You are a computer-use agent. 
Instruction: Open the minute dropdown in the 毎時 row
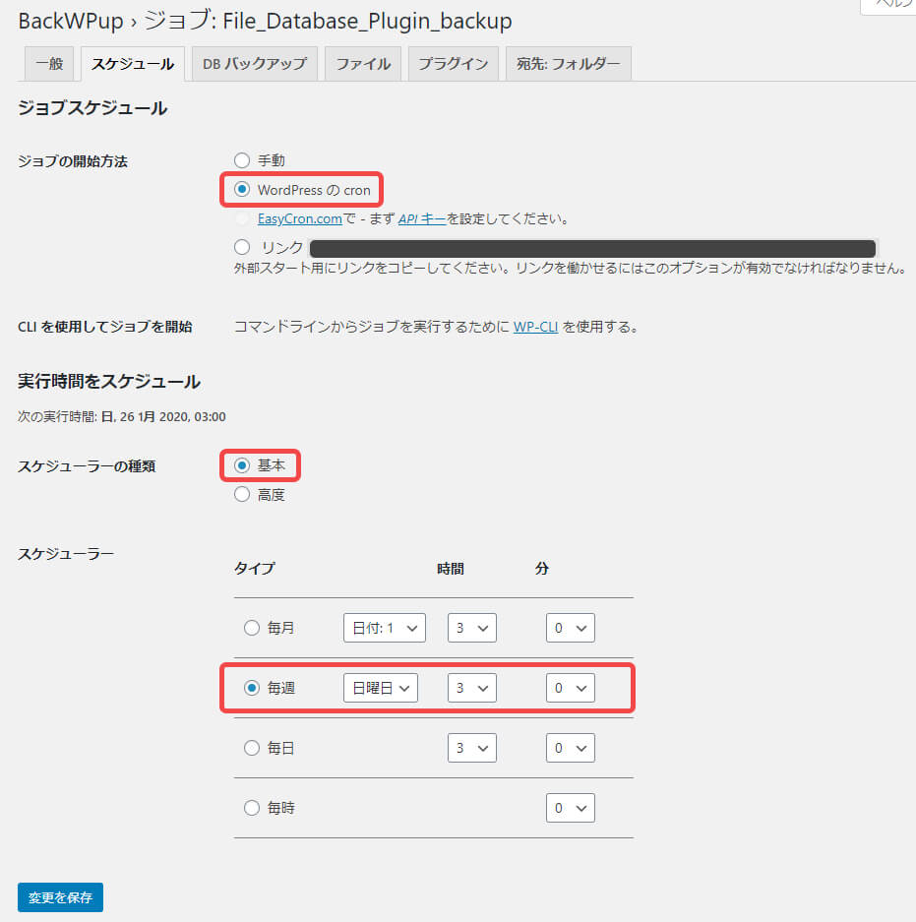570,808
